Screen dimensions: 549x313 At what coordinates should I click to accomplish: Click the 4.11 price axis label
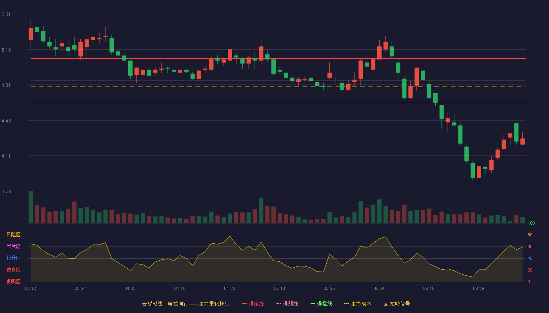tap(6, 156)
